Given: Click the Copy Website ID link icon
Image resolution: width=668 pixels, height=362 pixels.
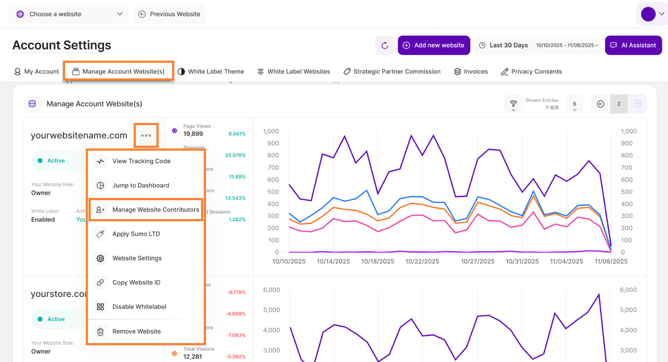Looking at the screenshot, I should coord(100,282).
